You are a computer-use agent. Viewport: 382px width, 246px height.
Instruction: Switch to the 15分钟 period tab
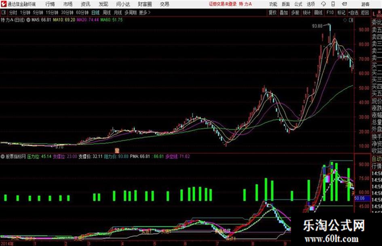(52, 13)
